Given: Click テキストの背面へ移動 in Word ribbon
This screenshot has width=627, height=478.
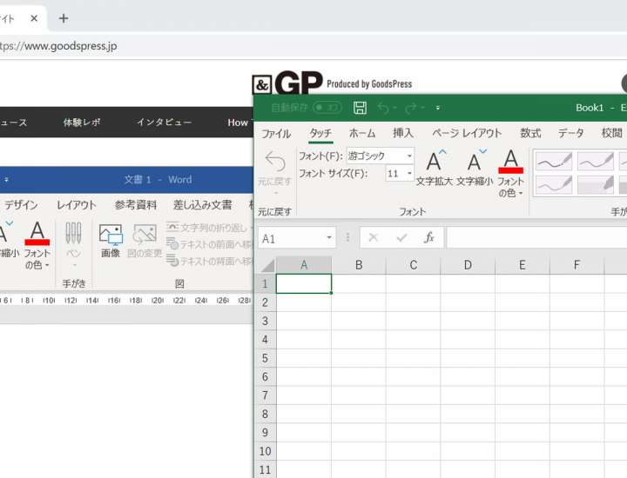Looking at the screenshot, I should click(x=210, y=261).
